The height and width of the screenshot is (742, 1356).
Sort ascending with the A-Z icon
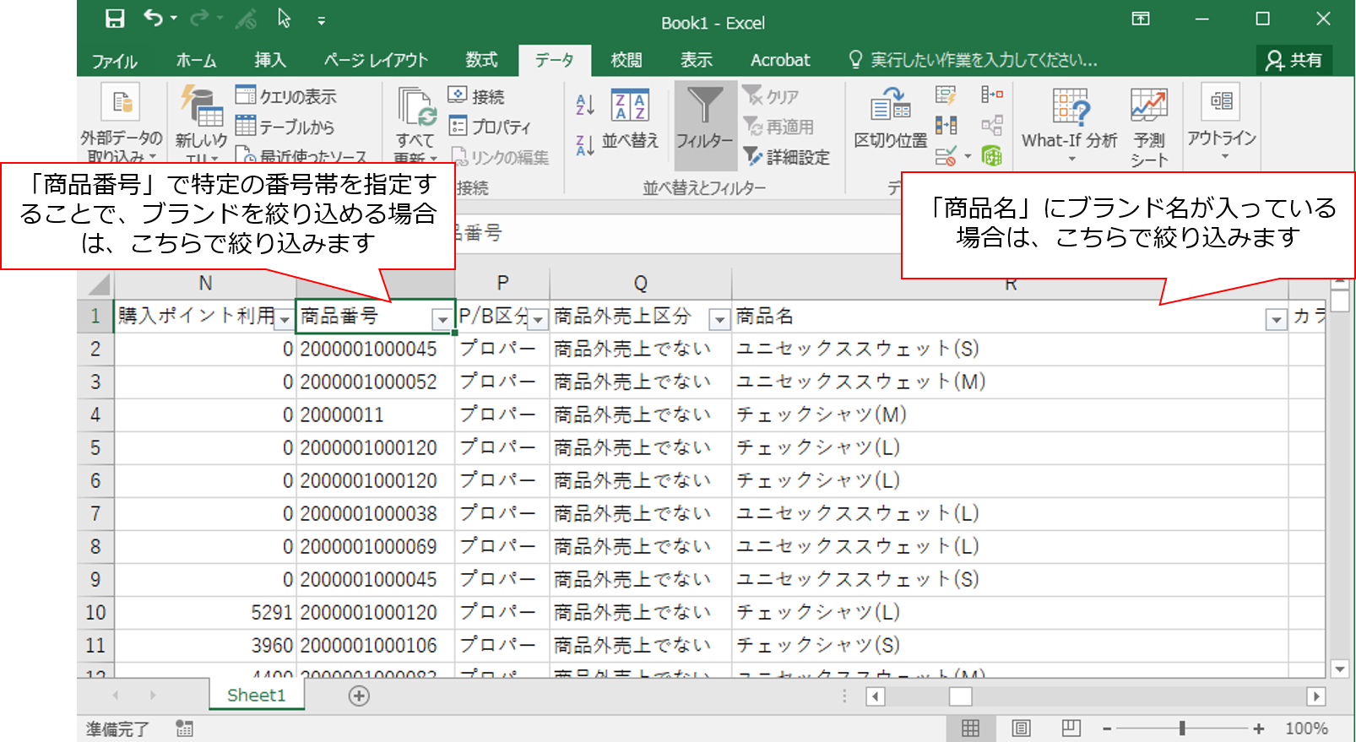pyautogui.click(x=584, y=104)
